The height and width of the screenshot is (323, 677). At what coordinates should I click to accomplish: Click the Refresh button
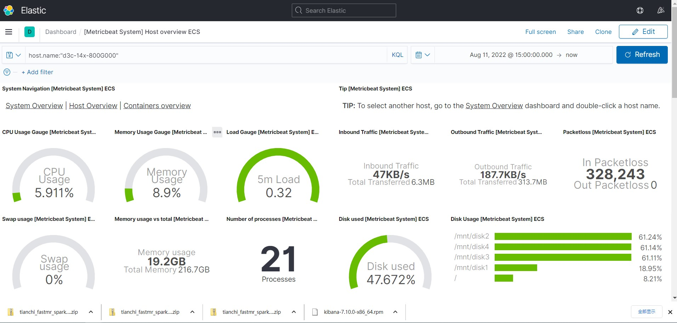(642, 55)
